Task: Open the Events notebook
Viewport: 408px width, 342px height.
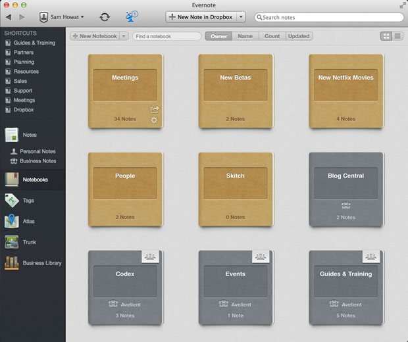Action: point(236,287)
